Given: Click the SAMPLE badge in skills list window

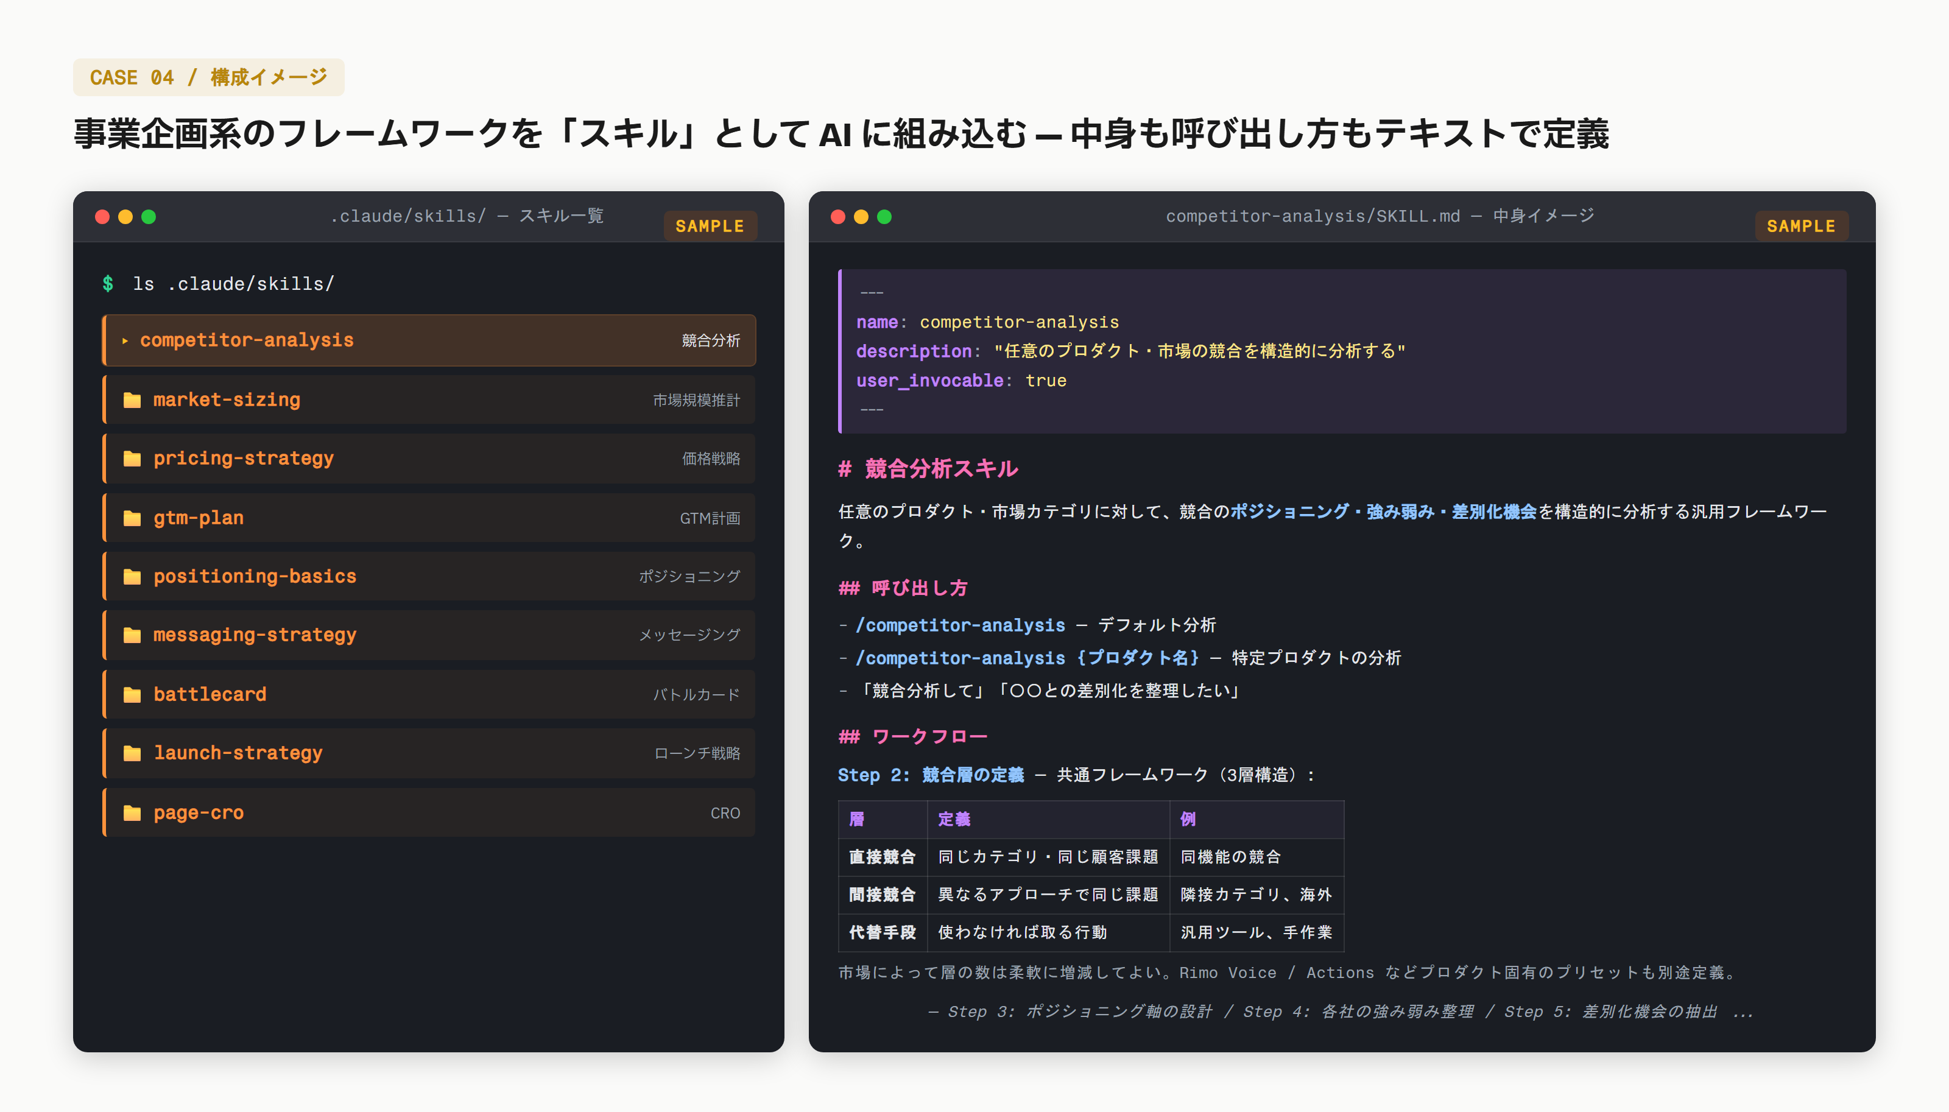Looking at the screenshot, I should pos(710,226).
